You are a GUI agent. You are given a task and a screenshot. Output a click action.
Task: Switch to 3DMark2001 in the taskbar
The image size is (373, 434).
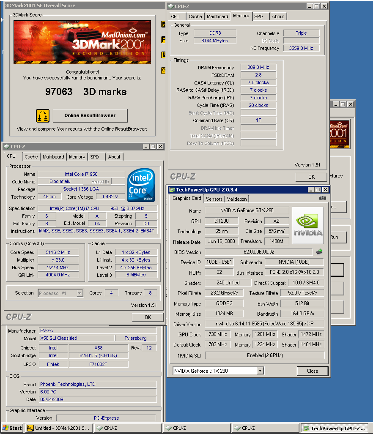point(59,428)
